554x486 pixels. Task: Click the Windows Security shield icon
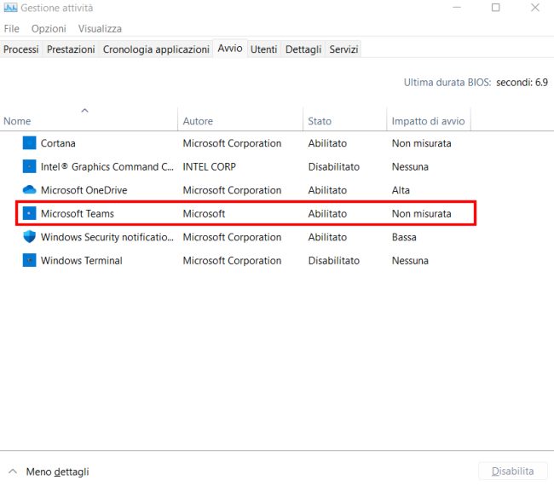[x=29, y=237]
